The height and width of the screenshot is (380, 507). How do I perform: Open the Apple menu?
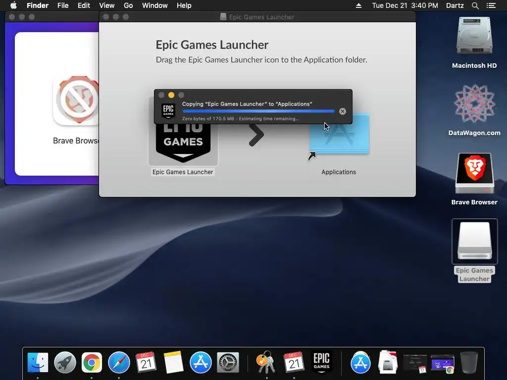tap(13, 5)
